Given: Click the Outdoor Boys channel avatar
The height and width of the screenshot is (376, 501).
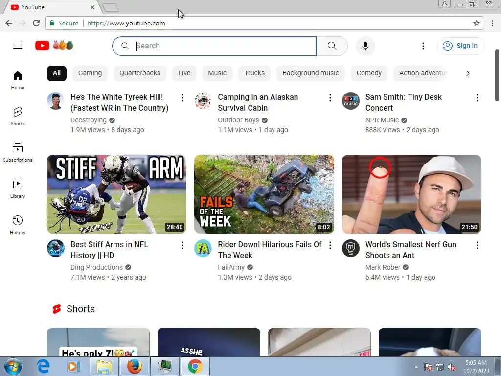Looking at the screenshot, I should point(203,101).
